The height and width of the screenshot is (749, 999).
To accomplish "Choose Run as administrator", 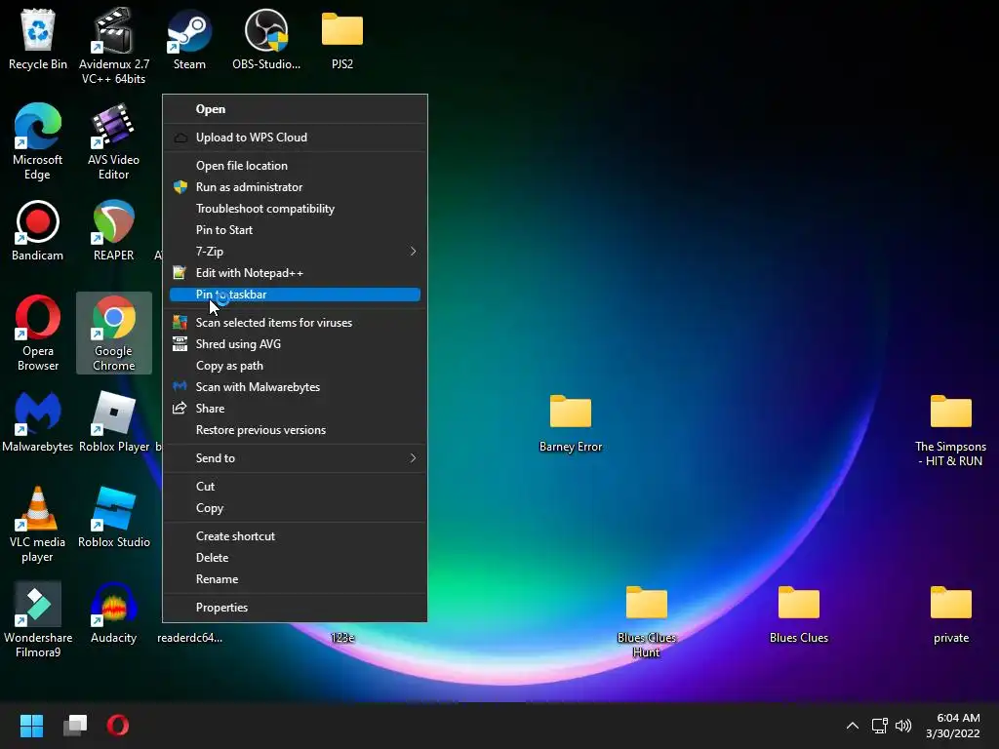I will click(295, 187).
